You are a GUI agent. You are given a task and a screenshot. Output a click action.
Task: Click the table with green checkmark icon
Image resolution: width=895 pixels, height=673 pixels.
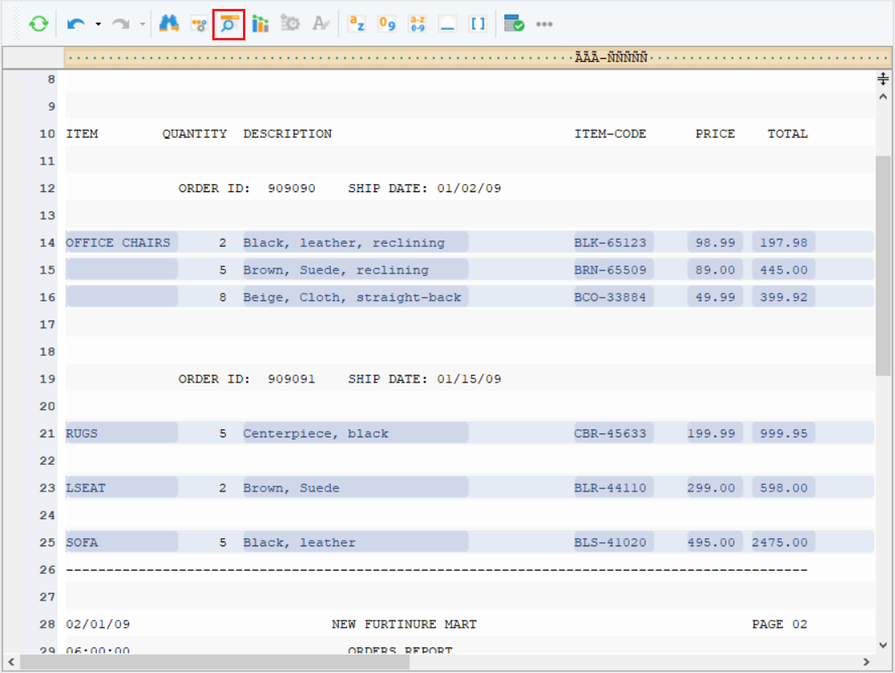click(x=514, y=24)
